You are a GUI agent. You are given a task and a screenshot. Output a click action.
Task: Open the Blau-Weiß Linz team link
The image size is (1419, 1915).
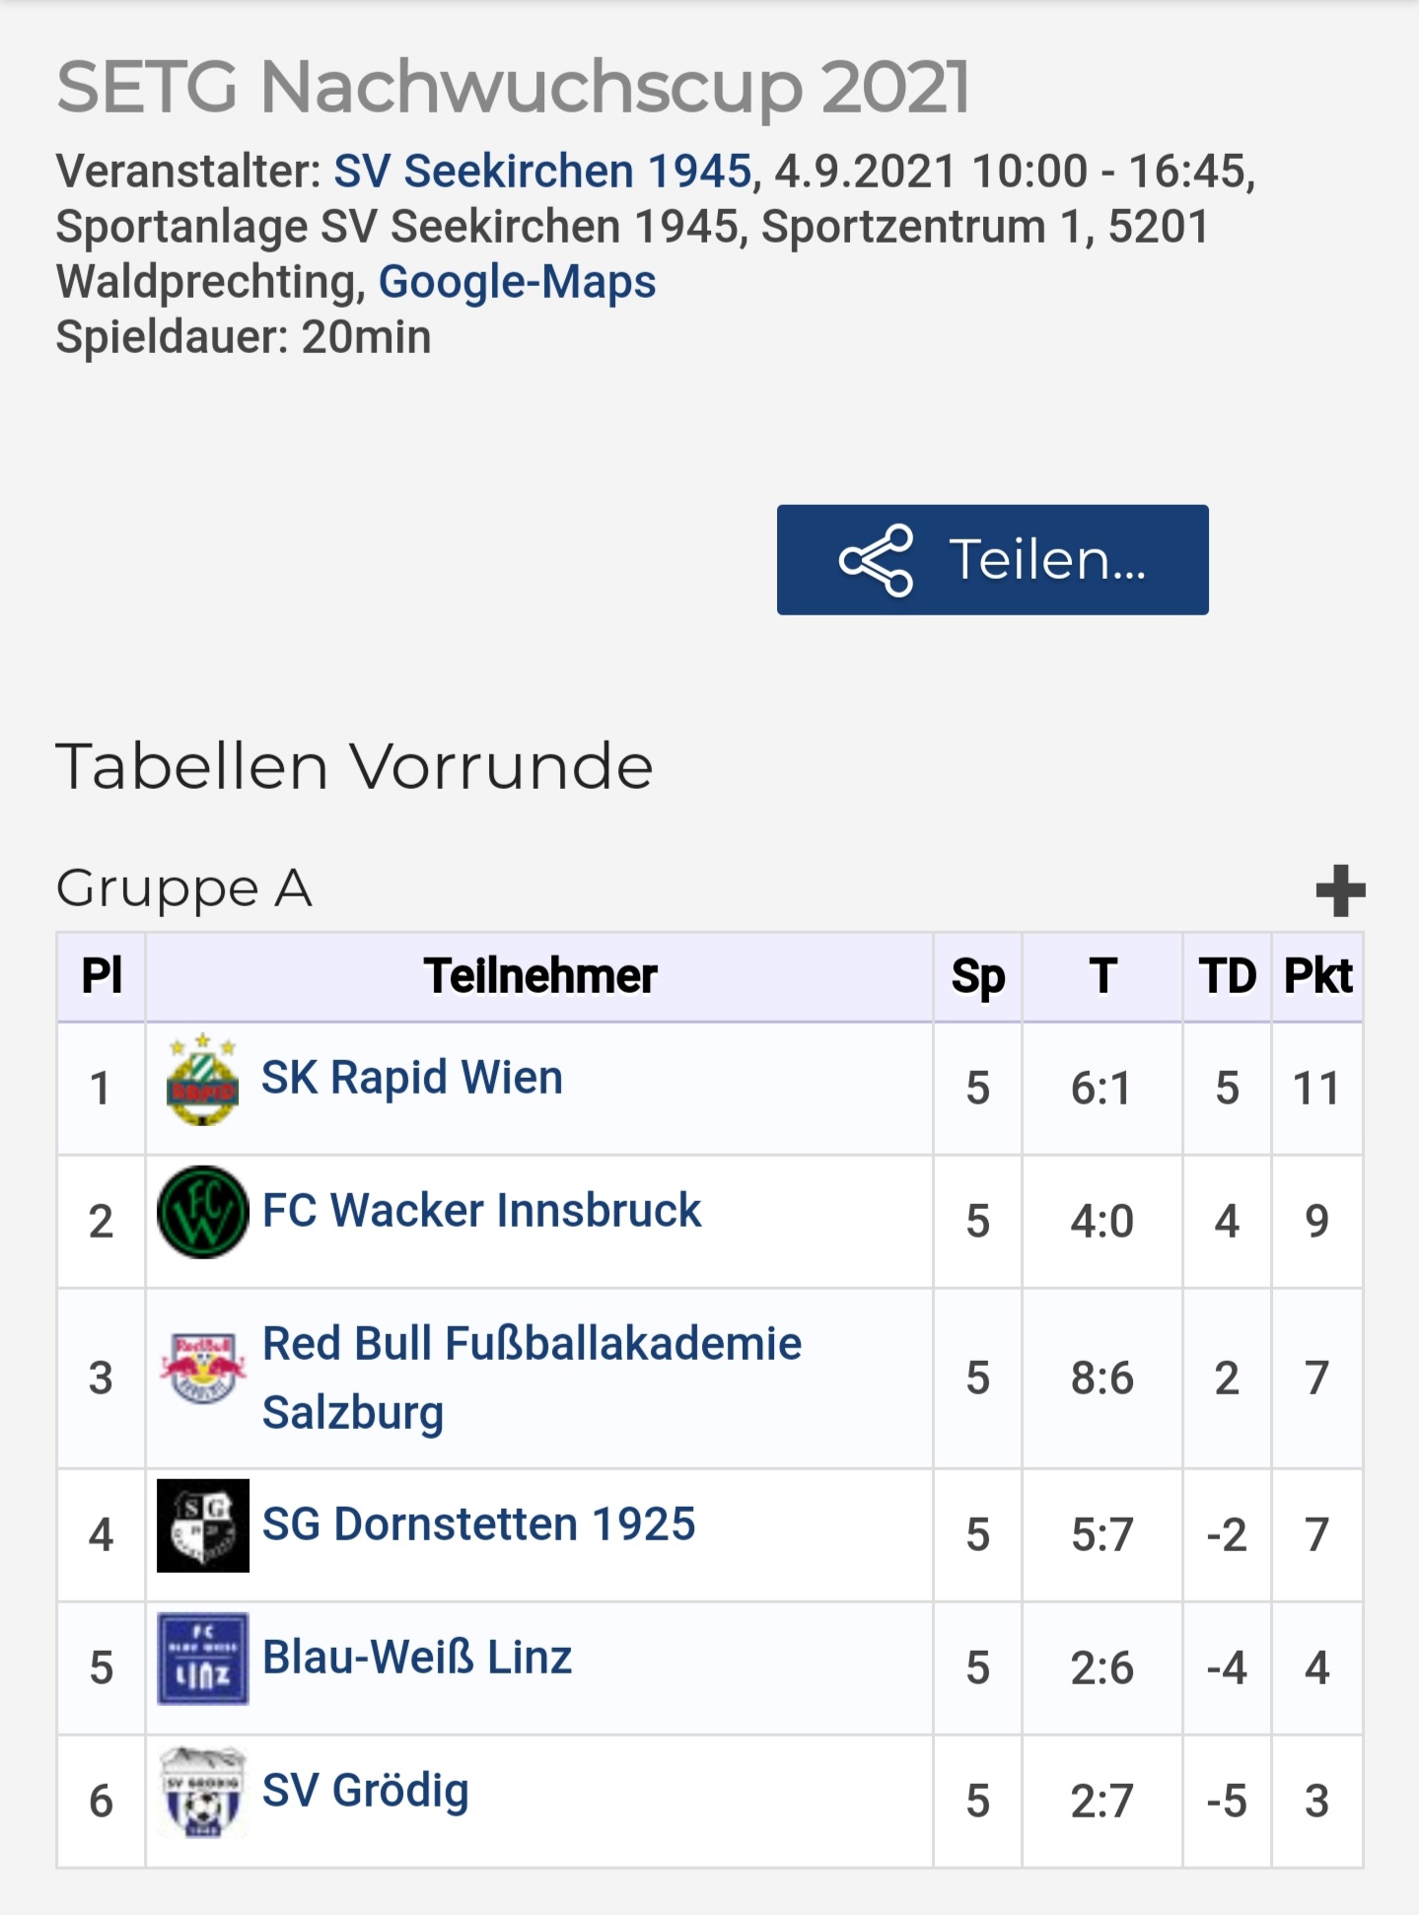pyautogui.click(x=417, y=1658)
